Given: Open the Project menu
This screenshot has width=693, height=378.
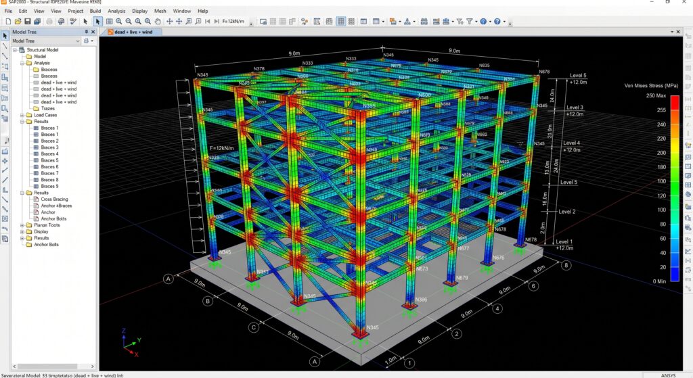Looking at the screenshot, I should pos(75,11).
